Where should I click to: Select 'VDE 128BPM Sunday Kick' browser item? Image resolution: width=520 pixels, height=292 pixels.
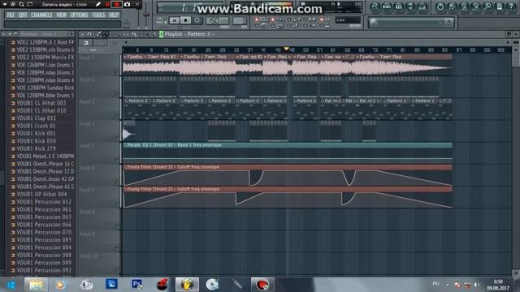(45, 88)
